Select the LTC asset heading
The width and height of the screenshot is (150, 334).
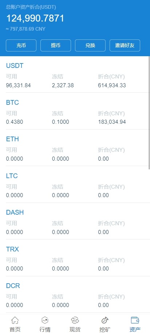12,176
